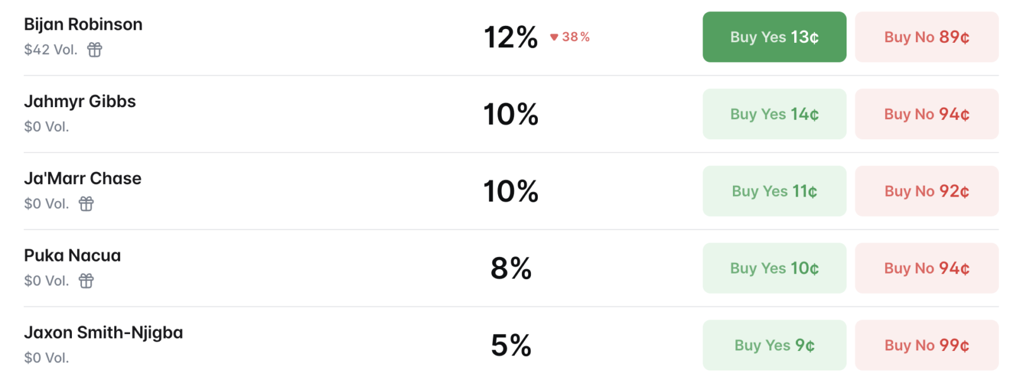Buy No at 89¢ for Bijan Robinson
1010x380 pixels.
coord(927,37)
